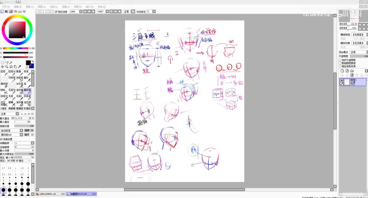Open 绘画品质 quality dropdown
Image resolution: width=368 pixels, height=198 pixels.
(33, 143)
